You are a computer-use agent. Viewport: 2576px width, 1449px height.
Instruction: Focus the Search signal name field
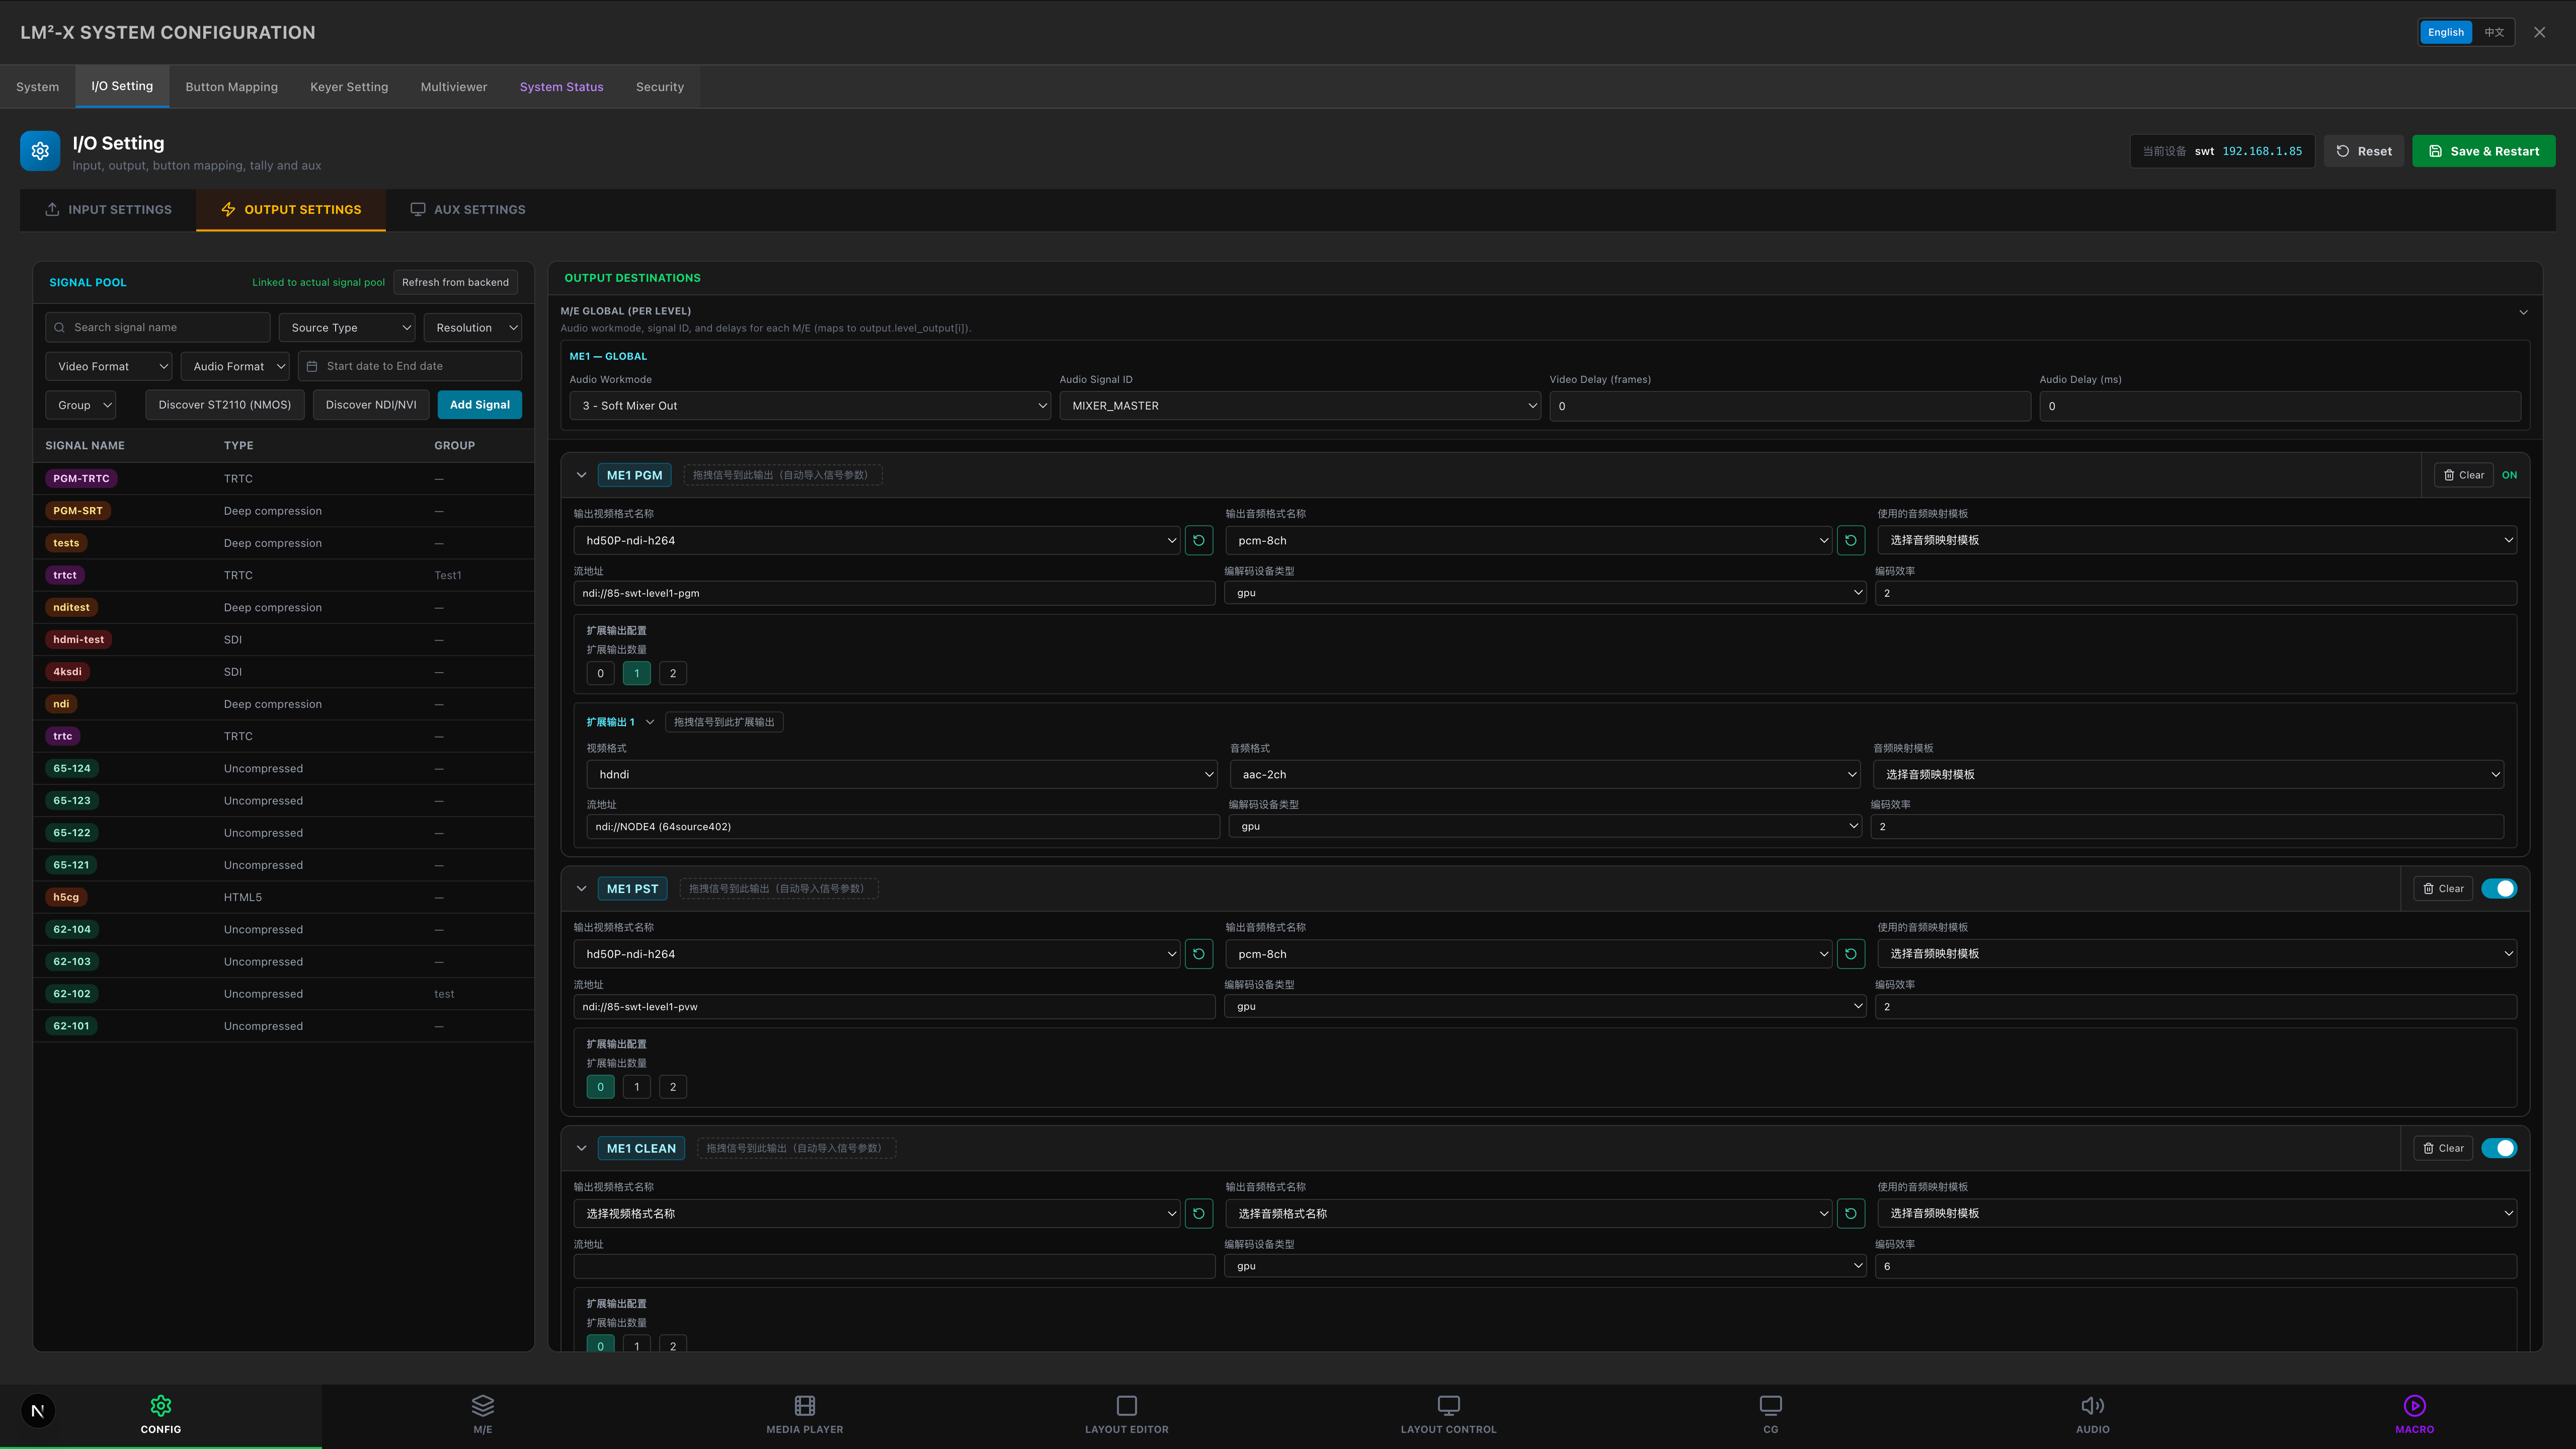click(x=157, y=327)
